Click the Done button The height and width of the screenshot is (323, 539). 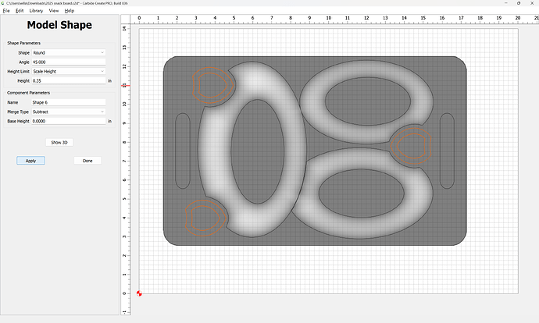tap(87, 160)
